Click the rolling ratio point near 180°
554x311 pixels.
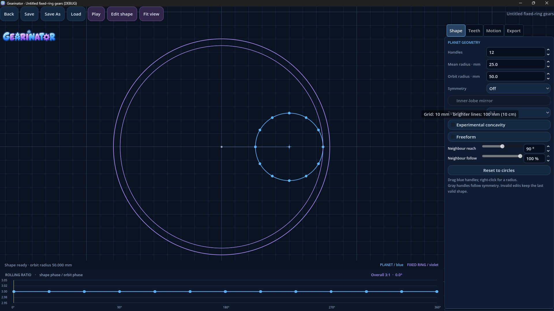point(225,292)
